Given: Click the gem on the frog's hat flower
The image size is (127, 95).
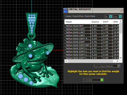Looking at the screenshot, I should point(30,46).
